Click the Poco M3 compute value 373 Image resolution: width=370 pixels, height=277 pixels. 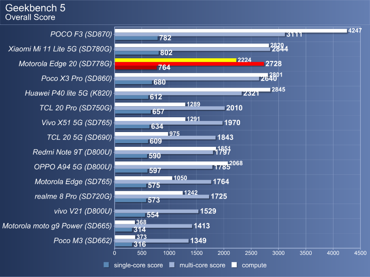pyautogui.click(x=142, y=237)
